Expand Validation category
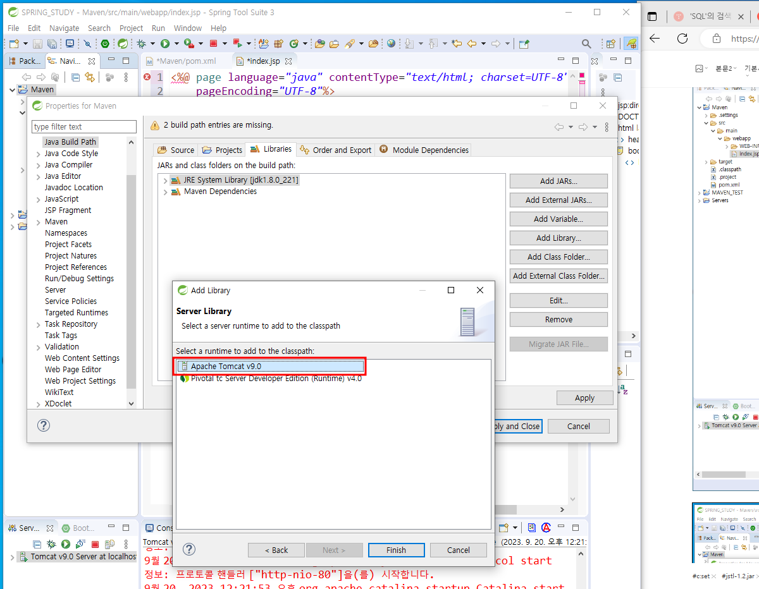Image resolution: width=759 pixels, height=589 pixels. click(x=39, y=347)
